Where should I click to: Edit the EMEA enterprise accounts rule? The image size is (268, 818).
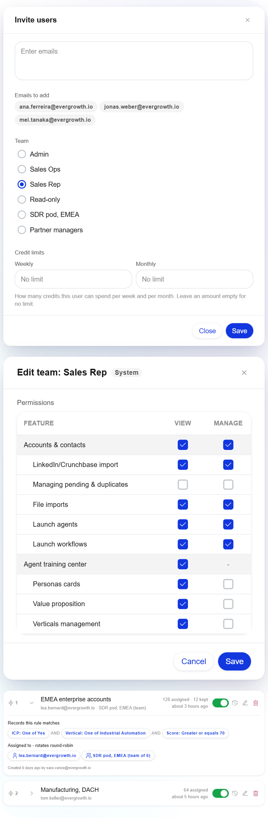pos(245,703)
